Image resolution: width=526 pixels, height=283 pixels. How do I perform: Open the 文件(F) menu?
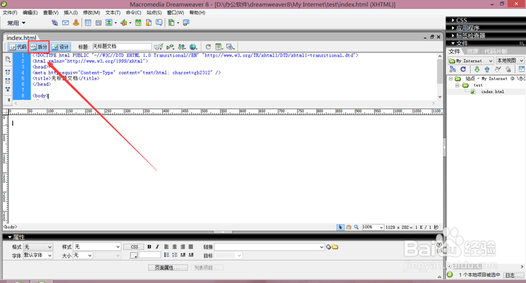(9, 13)
